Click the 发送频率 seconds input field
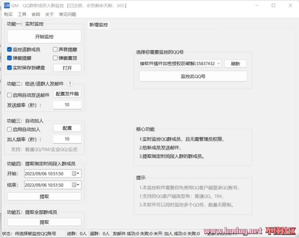 click(67, 105)
